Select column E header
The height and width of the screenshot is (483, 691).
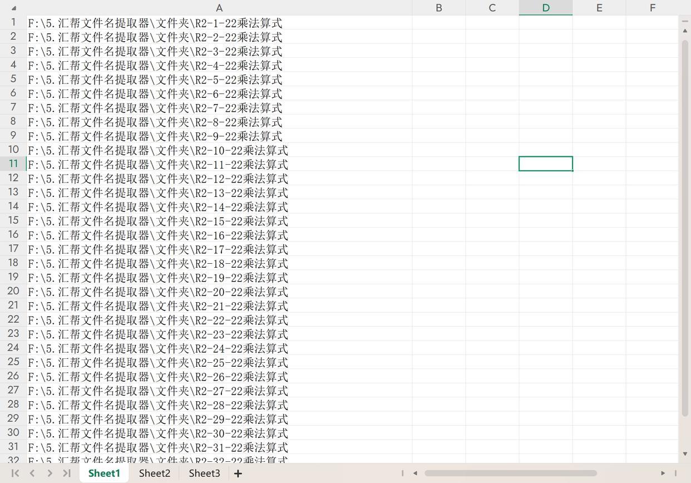point(599,8)
